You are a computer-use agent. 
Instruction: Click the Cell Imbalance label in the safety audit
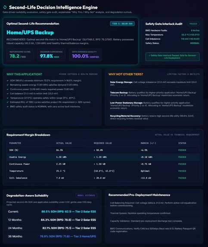153,39
